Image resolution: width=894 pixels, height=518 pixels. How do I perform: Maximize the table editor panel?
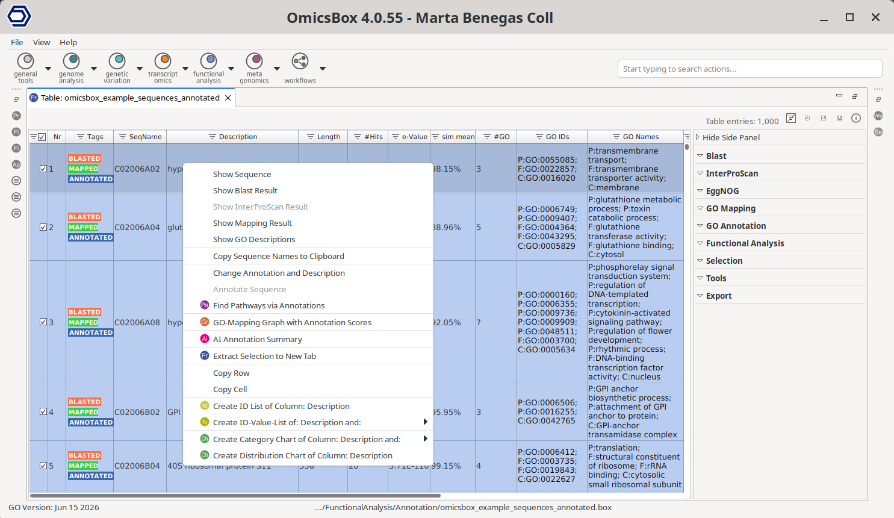point(855,96)
